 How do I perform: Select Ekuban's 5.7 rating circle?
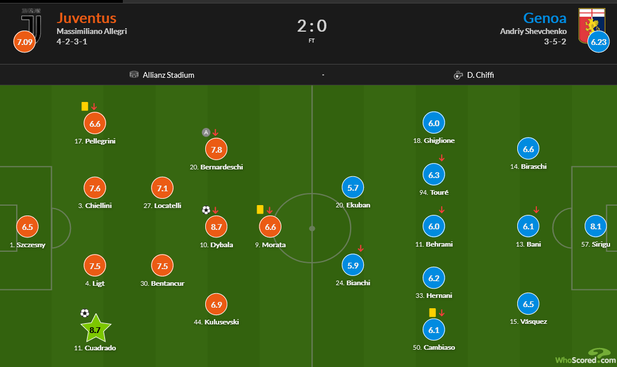click(x=353, y=188)
